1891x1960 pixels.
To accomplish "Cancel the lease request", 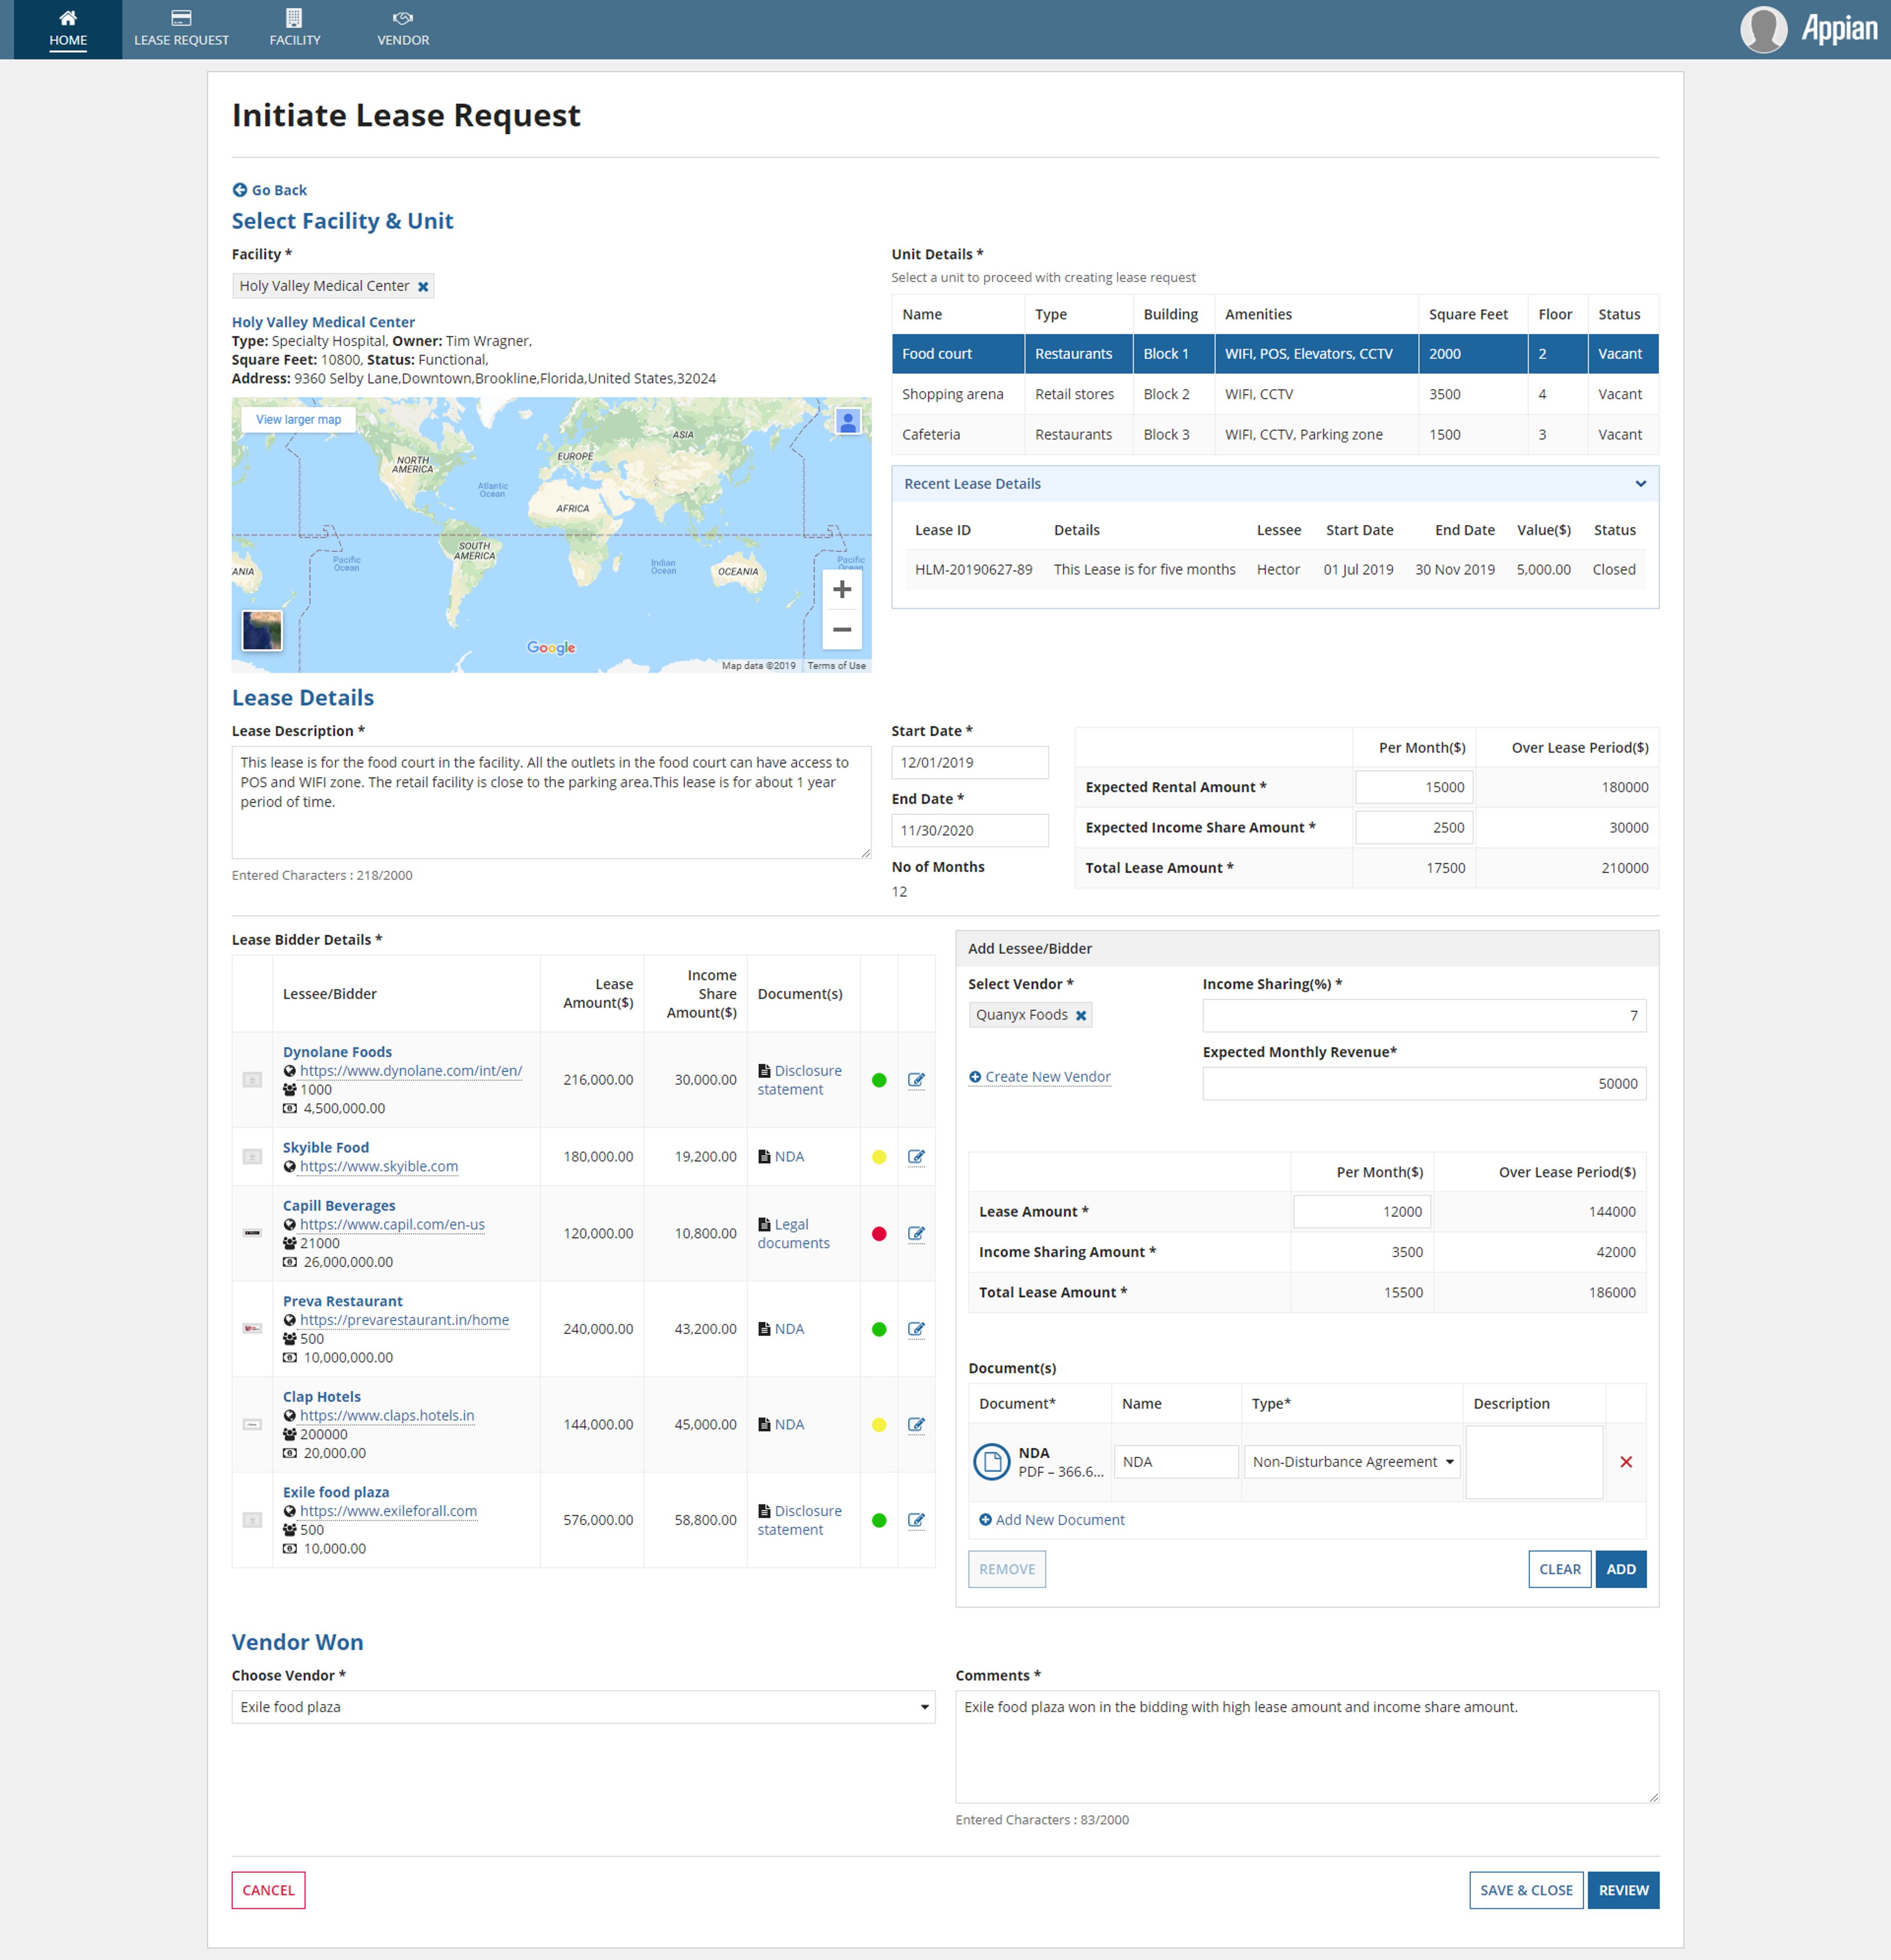I will tap(268, 1891).
